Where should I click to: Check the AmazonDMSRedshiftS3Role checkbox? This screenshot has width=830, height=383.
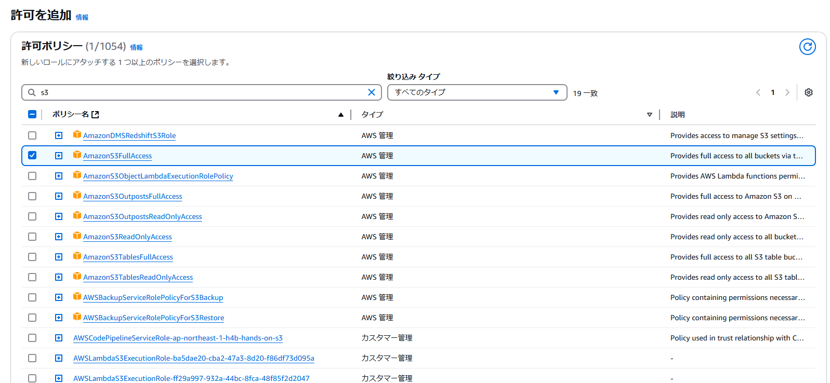[32, 135]
